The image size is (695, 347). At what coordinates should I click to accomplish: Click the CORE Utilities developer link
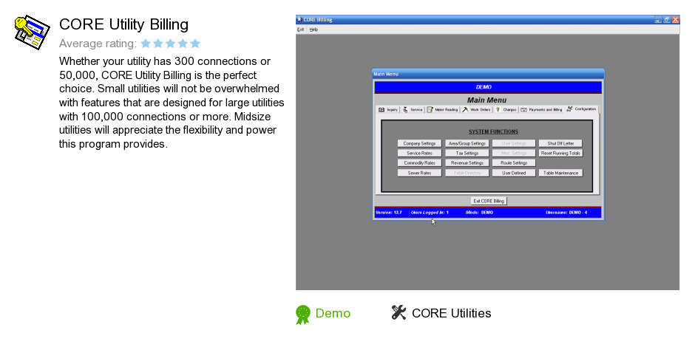tap(451, 313)
